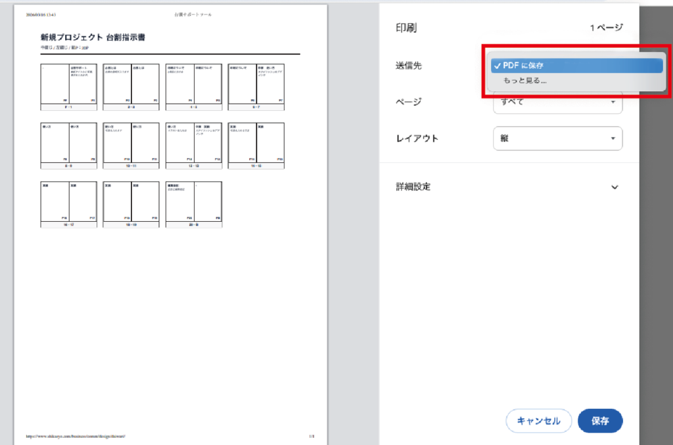Screen dimensions: 673x445
Task: Click the 印刷 dialog heading
Action: [x=406, y=28]
